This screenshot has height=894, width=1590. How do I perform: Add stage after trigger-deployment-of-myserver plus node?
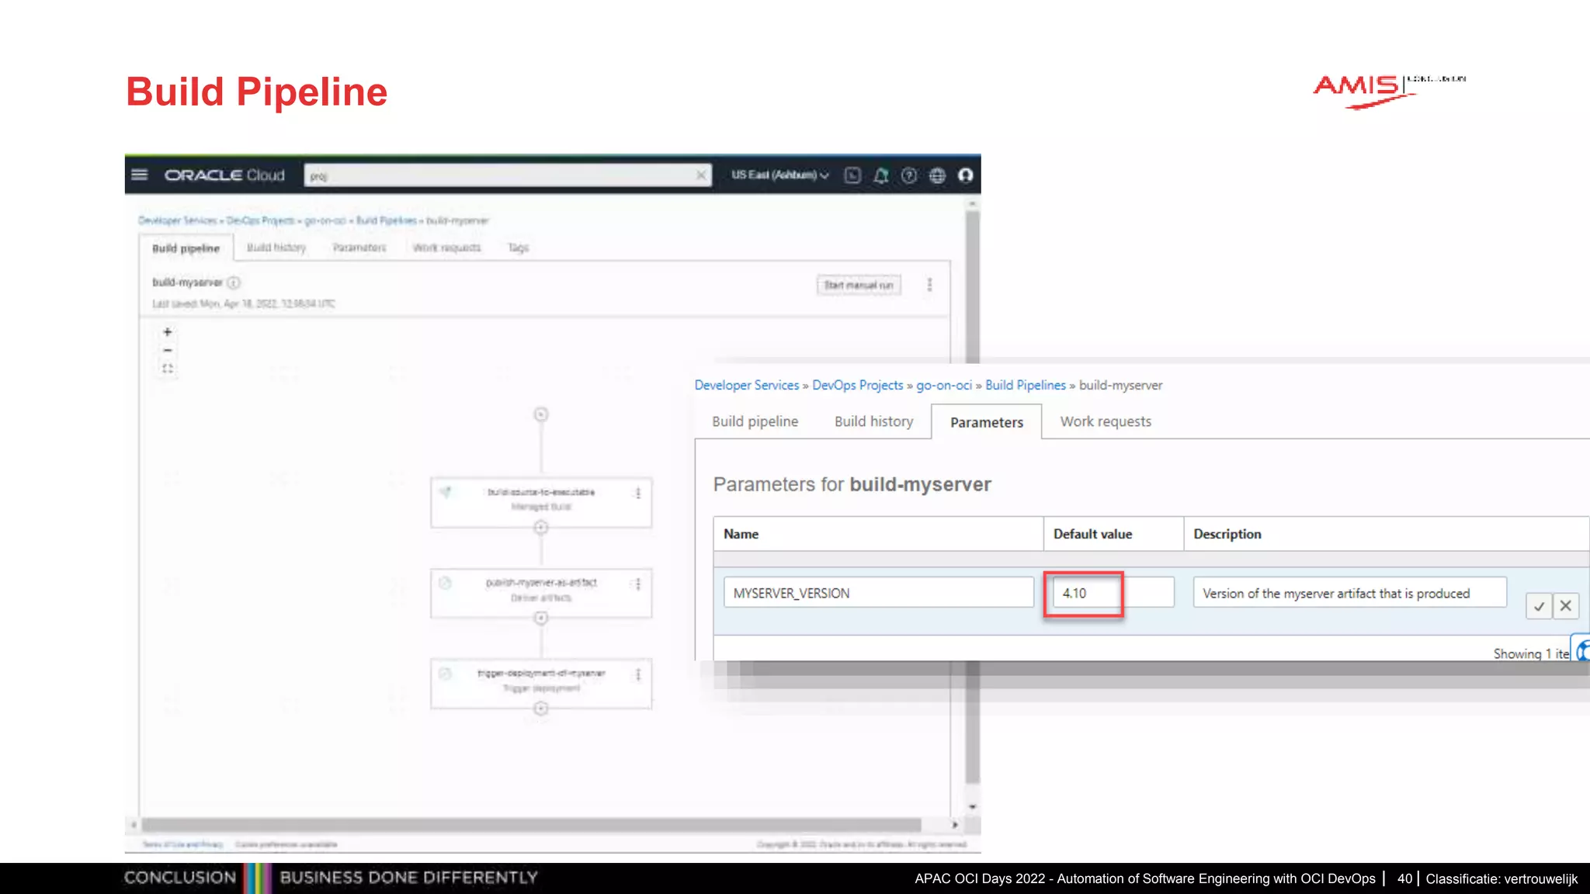pos(541,709)
